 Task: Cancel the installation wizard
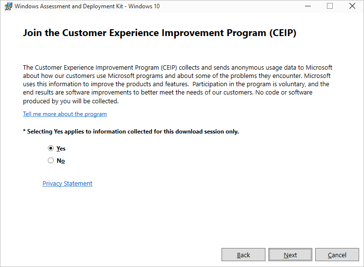click(337, 255)
